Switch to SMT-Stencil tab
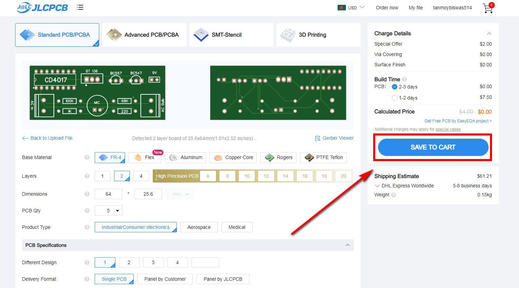 tap(231, 35)
